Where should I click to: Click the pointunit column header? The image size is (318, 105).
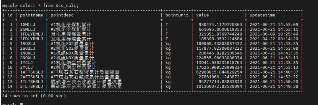coord(177,15)
